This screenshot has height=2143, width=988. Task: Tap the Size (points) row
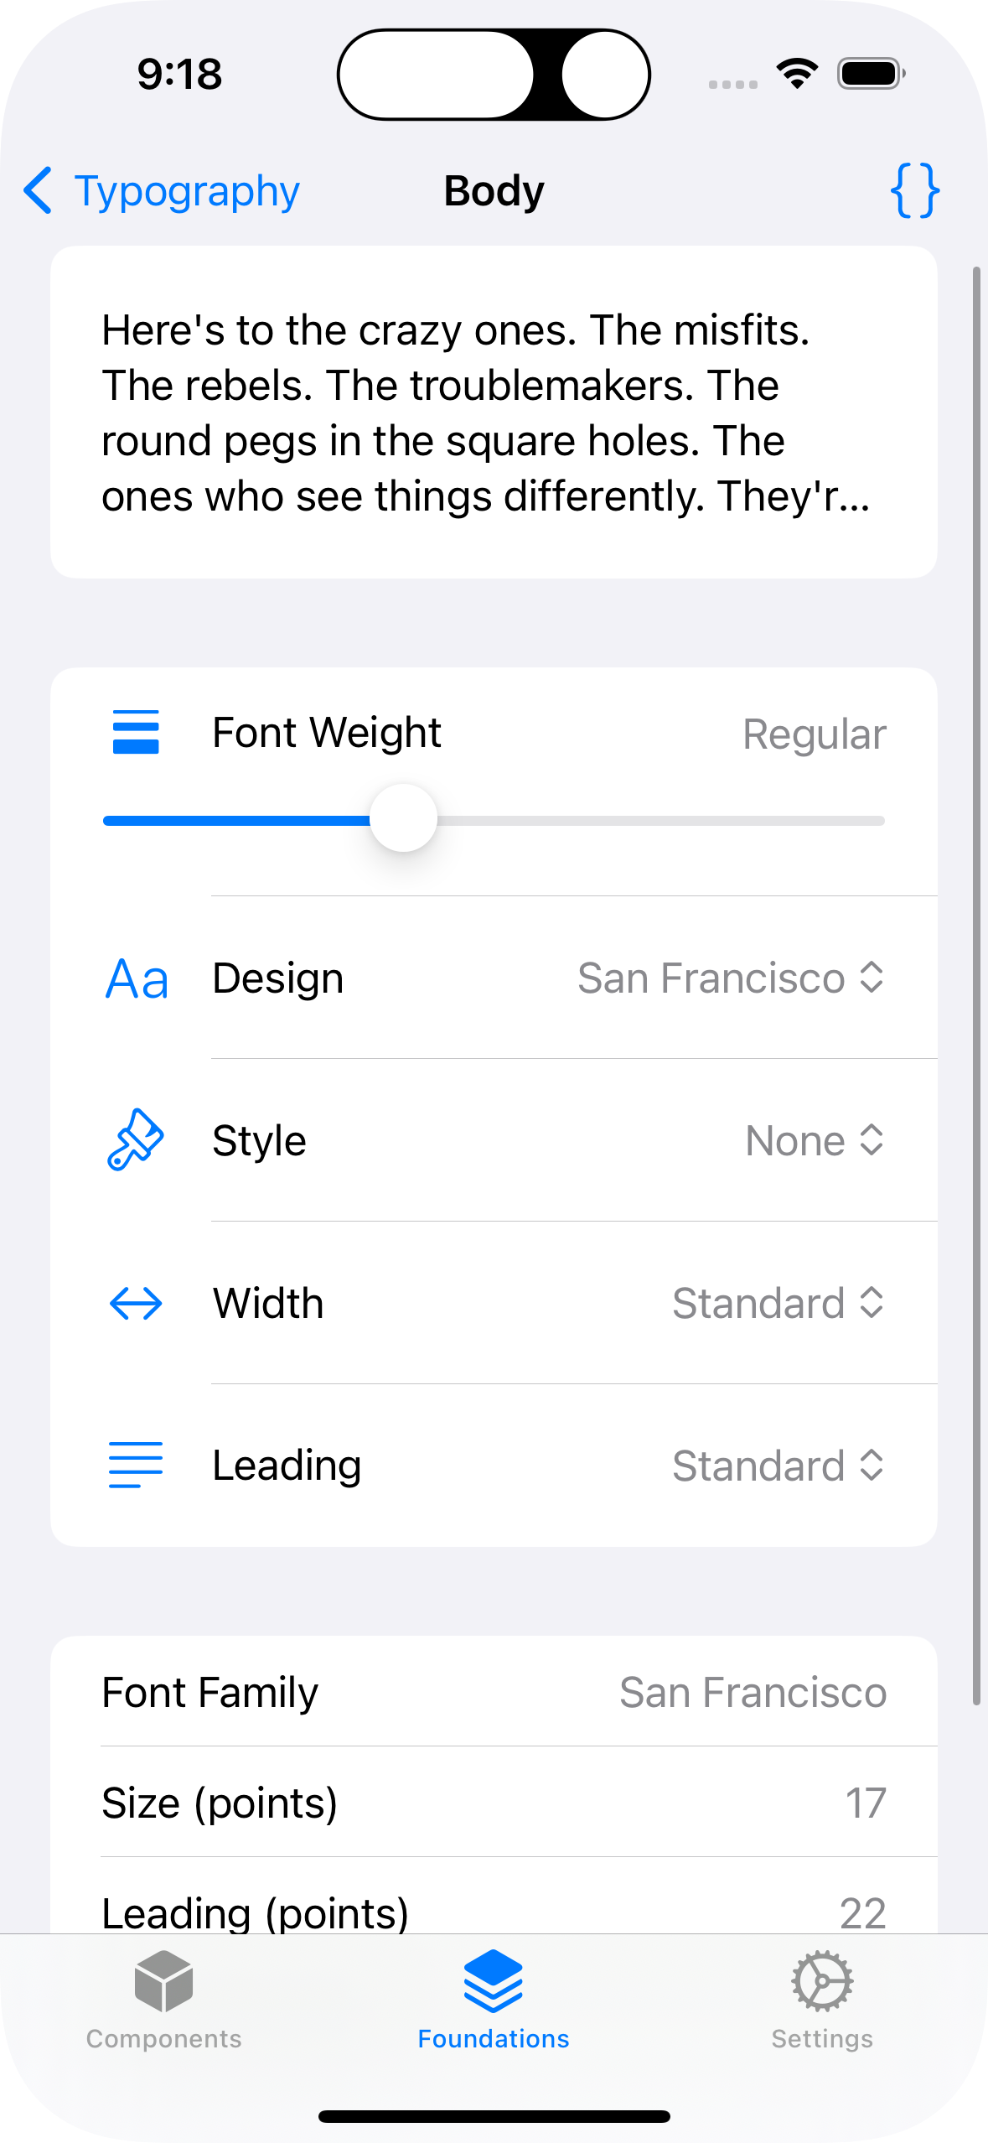(494, 1803)
